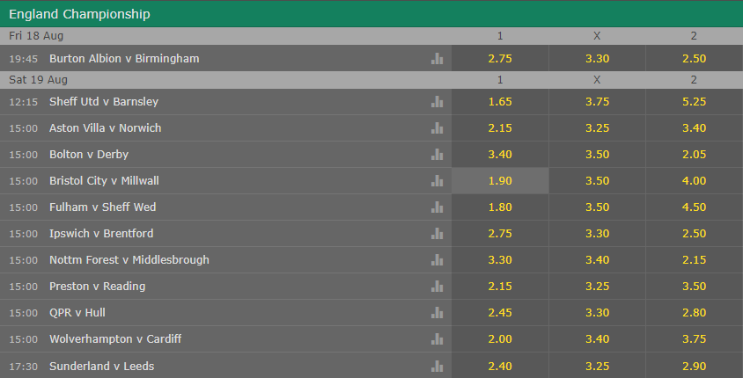The image size is (743, 378).
Task: View stats icon for Bolton v Derby
Action: [x=437, y=155]
